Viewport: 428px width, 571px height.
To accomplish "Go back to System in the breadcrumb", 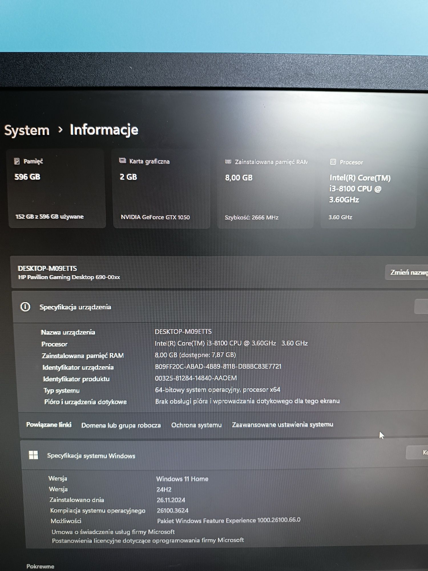I will 27,130.
